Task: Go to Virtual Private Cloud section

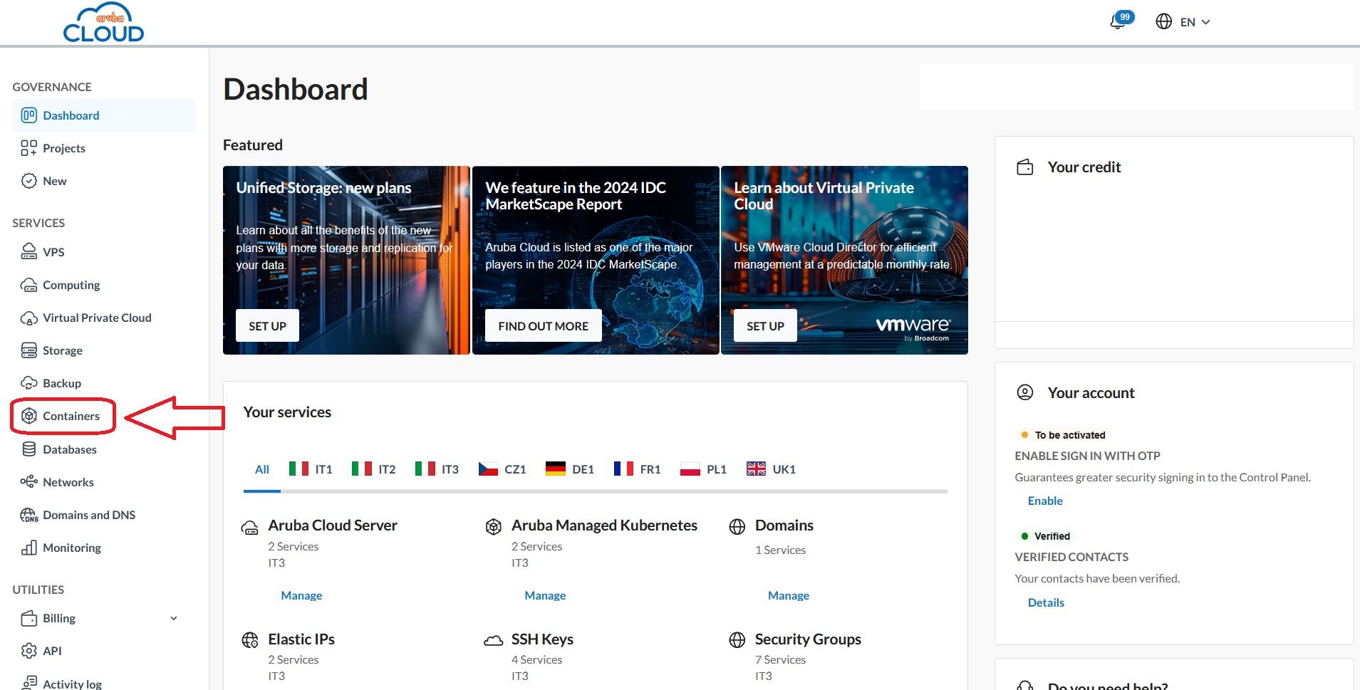Action: 96,318
